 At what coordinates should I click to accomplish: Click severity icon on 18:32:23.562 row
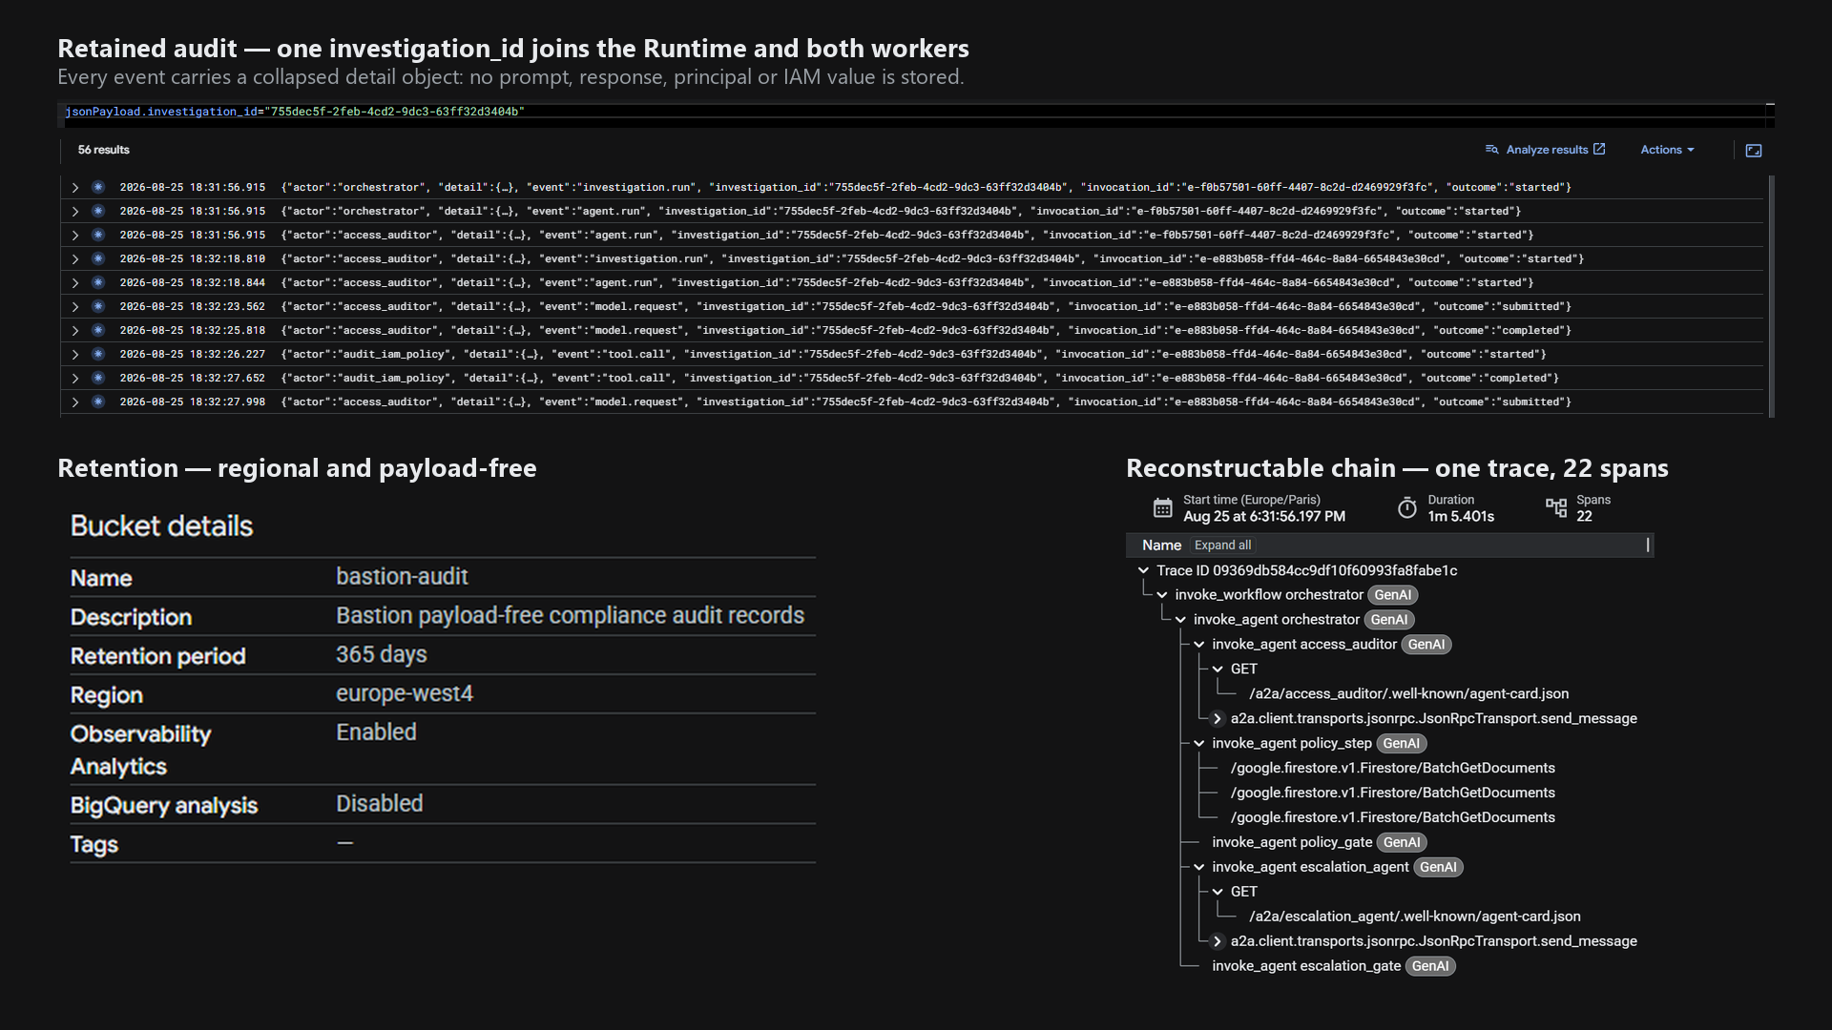[98, 306]
